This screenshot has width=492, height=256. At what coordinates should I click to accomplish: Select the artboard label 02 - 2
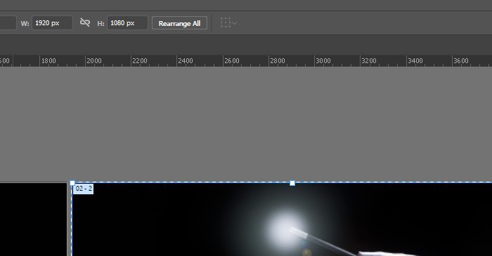84,189
